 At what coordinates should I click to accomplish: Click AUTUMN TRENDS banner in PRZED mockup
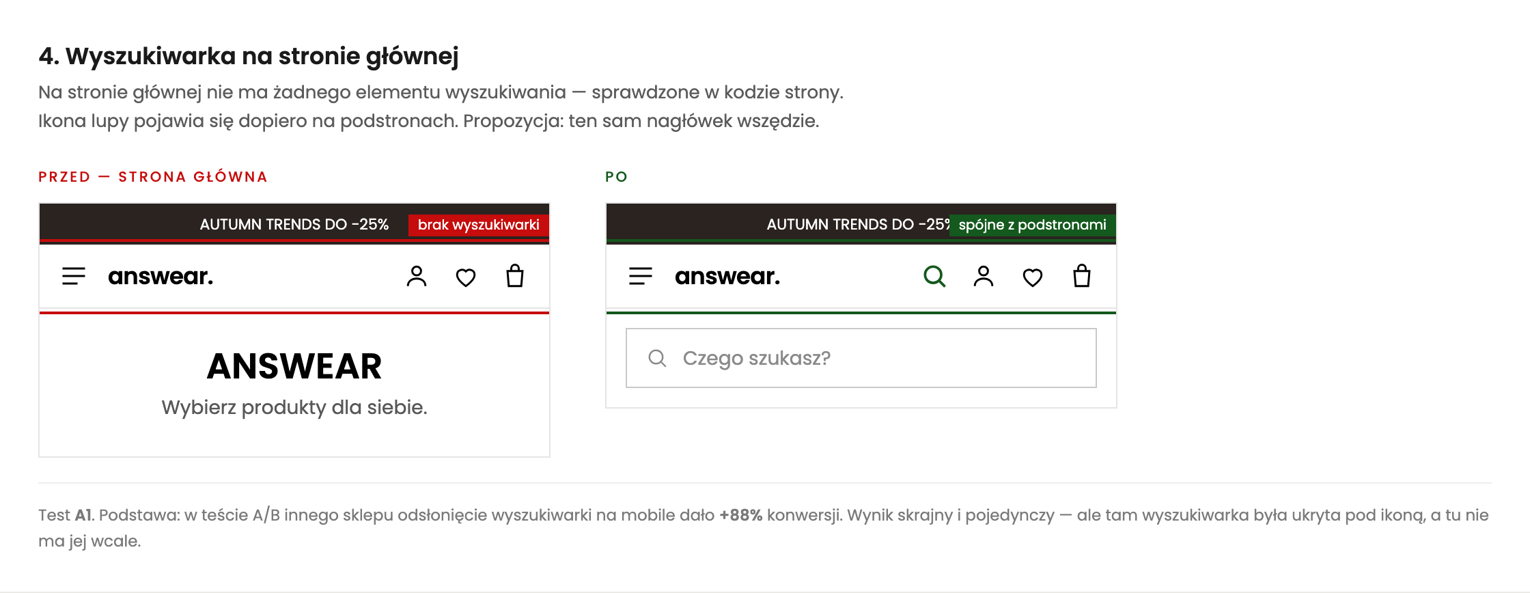coord(294,224)
